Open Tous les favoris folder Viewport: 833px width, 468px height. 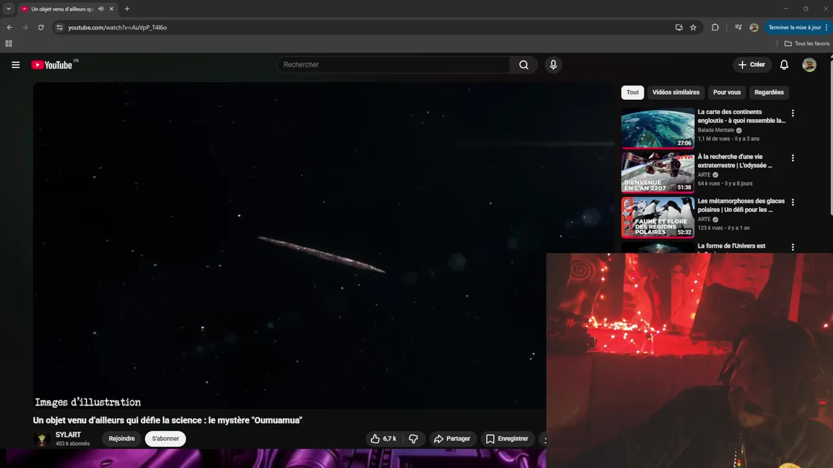click(x=807, y=44)
